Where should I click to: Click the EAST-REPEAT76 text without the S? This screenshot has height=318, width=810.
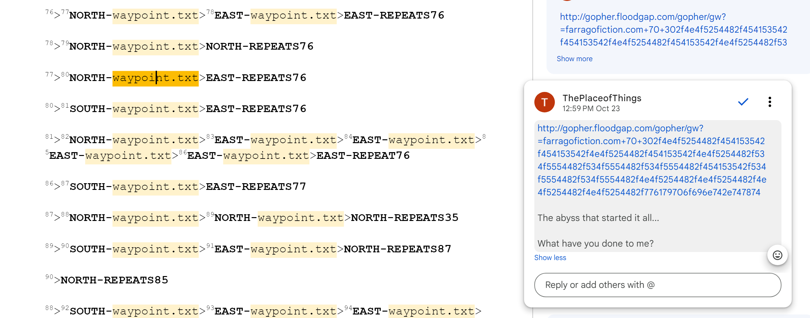click(363, 156)
